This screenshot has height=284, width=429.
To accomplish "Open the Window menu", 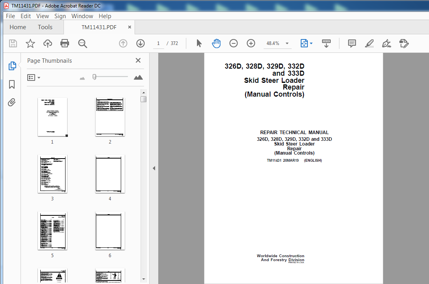I will 82,16.
